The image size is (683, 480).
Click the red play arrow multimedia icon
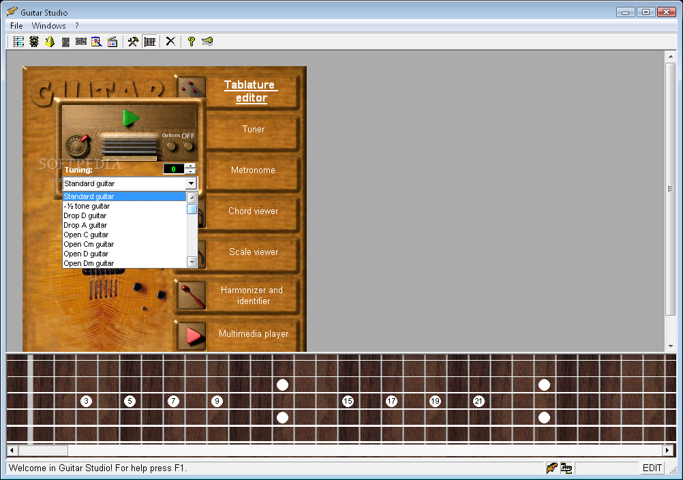coord(192,336)
